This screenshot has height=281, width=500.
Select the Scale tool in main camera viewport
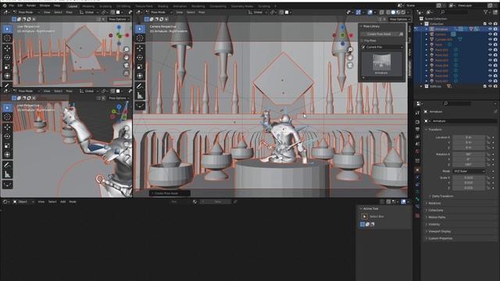(x=140, y=66)
